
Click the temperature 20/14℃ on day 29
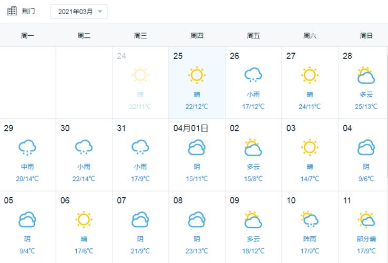[x=27, y=179]
